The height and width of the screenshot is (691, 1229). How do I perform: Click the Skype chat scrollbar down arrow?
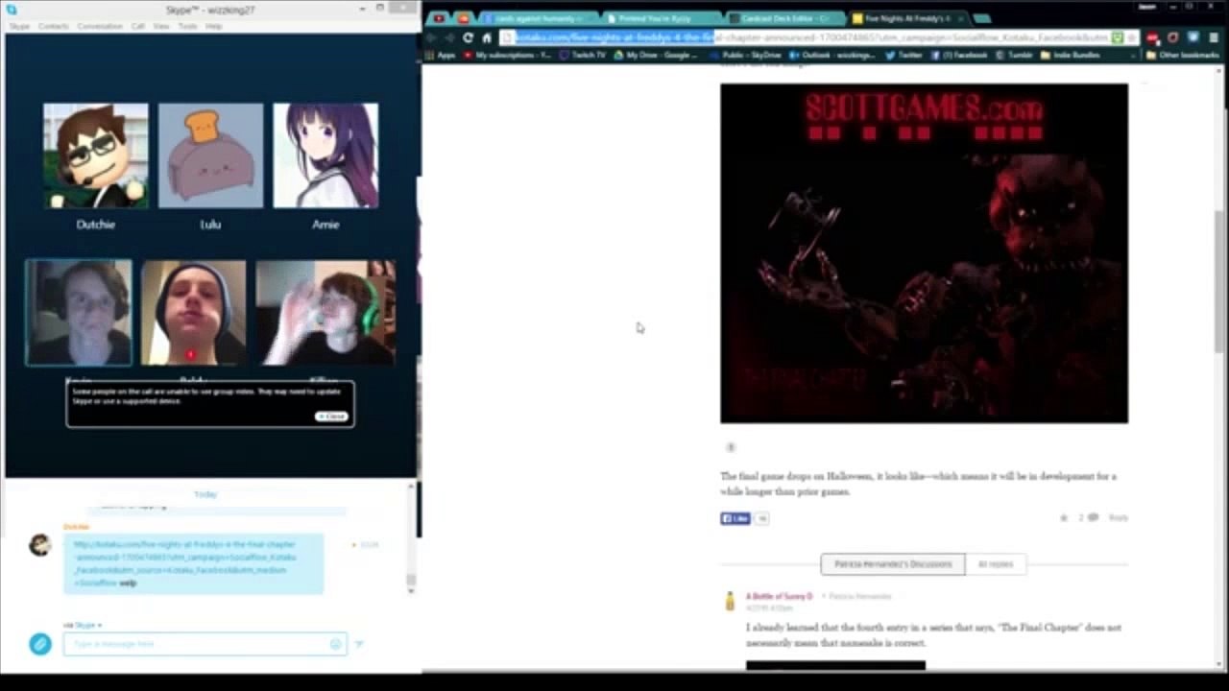tap(412, 589)
